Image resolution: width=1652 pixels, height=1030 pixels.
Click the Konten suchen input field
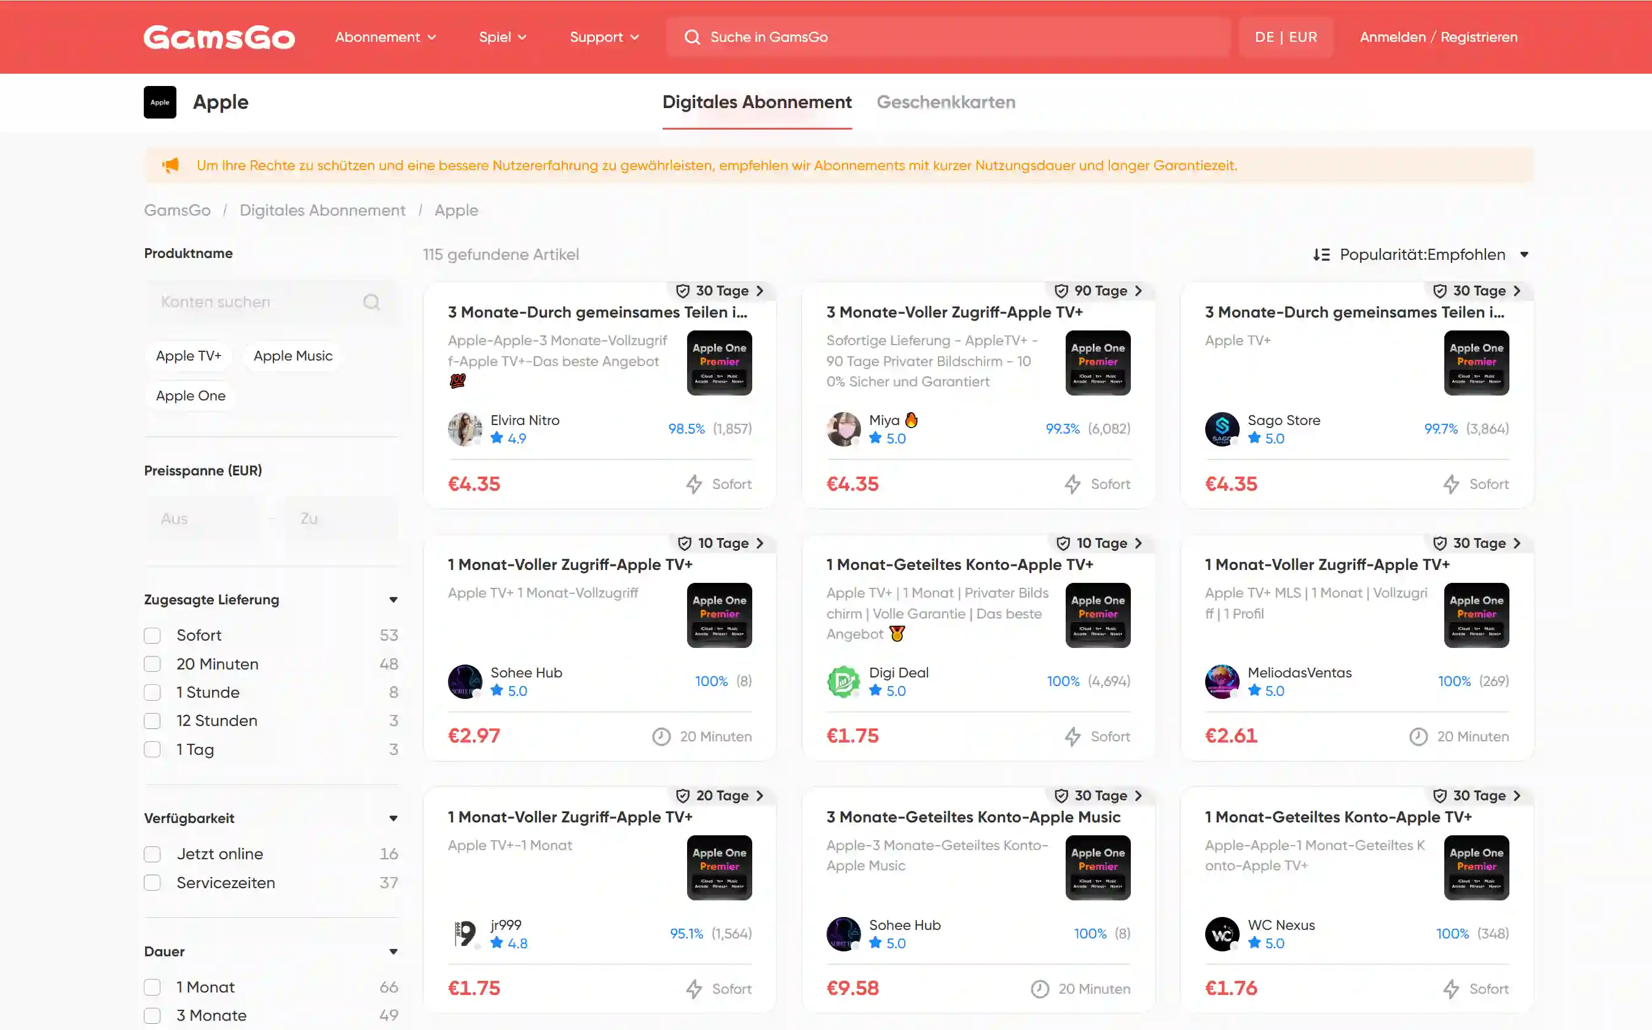[271, 302]
